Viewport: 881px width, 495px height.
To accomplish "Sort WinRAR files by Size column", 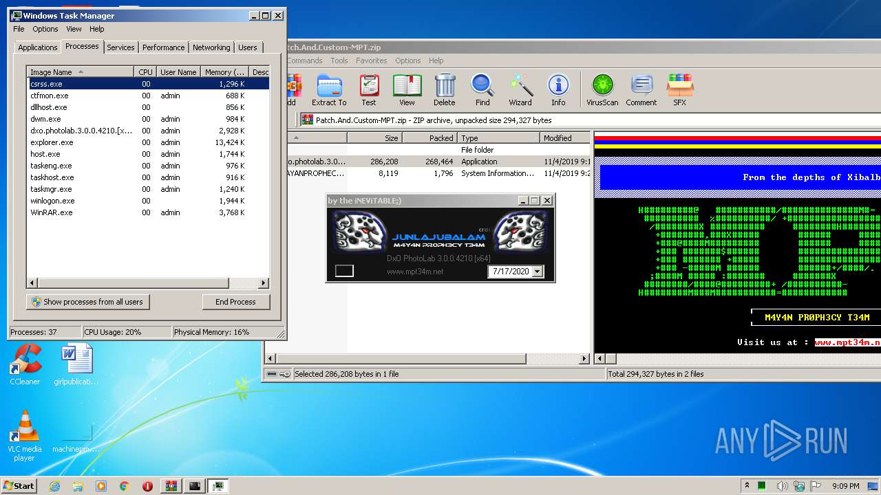I will click(374, 138).
